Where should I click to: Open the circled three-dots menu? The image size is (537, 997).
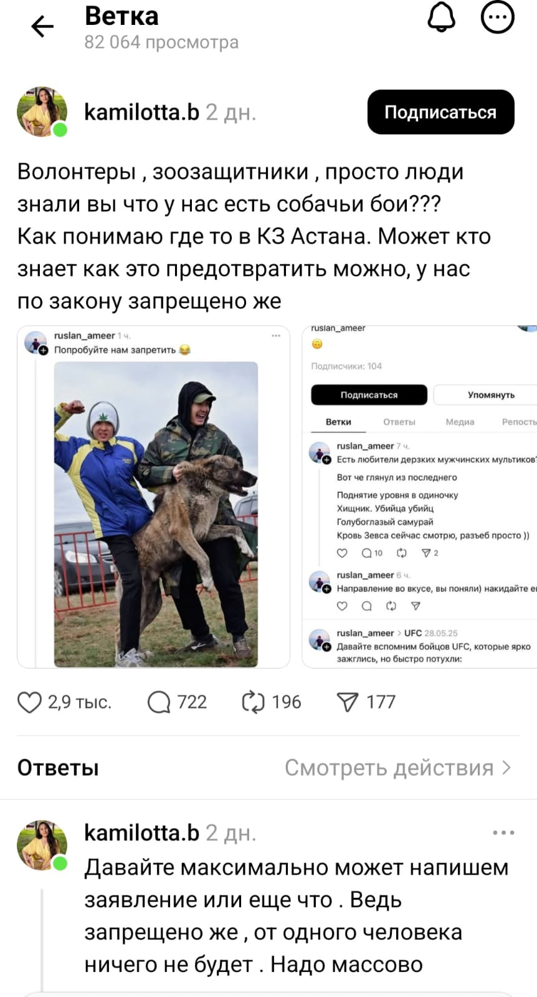pyautogui.click(x=497, y=17)
